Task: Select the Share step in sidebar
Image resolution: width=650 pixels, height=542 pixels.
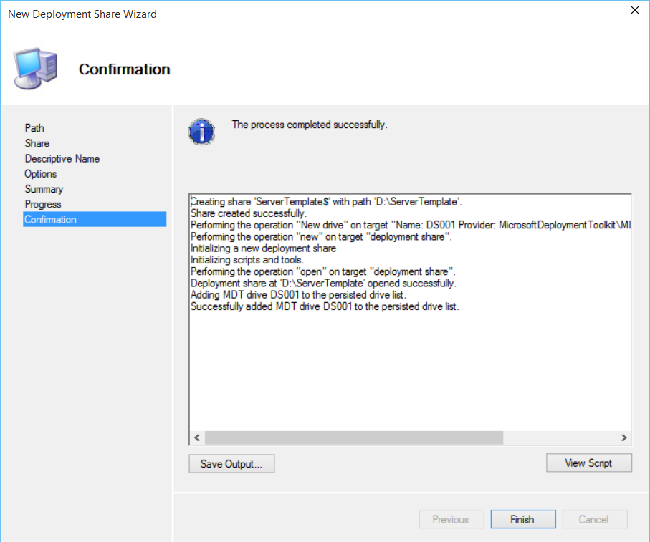Action: click(37, 143)
